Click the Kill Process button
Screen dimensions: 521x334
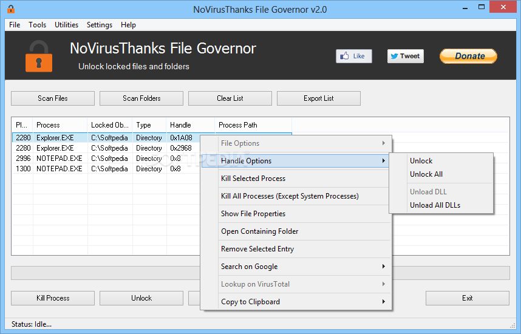point(53,298)
